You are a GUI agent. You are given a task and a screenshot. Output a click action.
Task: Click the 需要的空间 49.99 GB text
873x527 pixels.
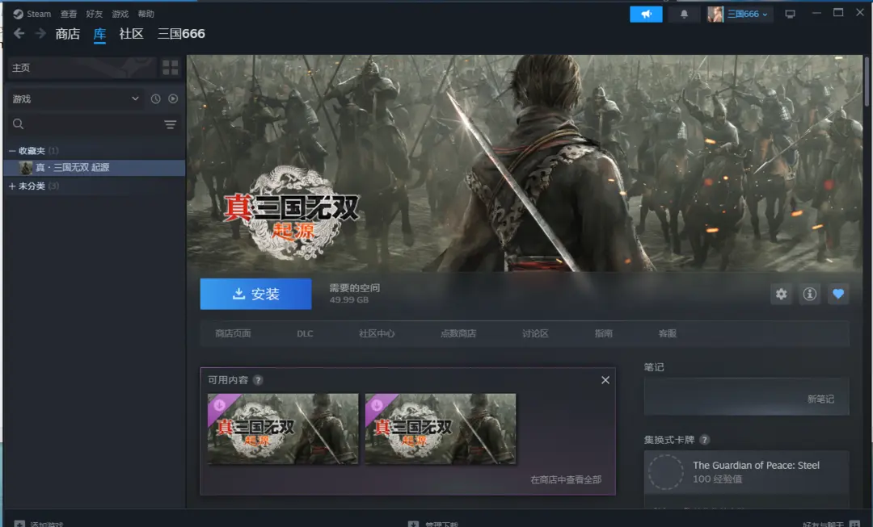(x=355, y=294)
